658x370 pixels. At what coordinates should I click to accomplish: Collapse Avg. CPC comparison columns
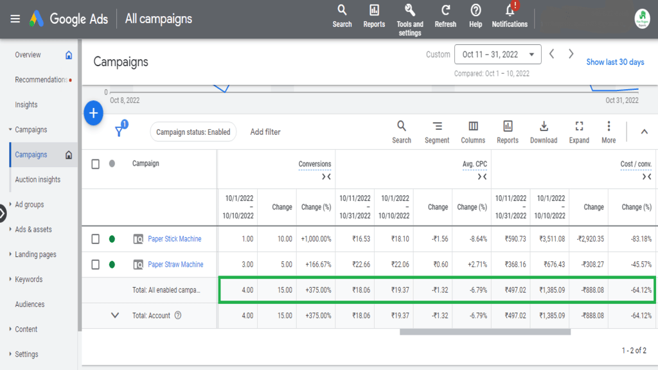[482, 177]
